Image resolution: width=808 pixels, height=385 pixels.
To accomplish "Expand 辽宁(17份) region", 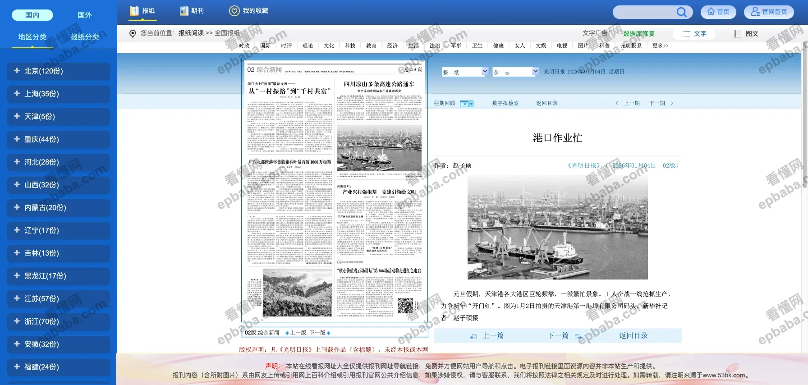I will (x=59, y=230).
